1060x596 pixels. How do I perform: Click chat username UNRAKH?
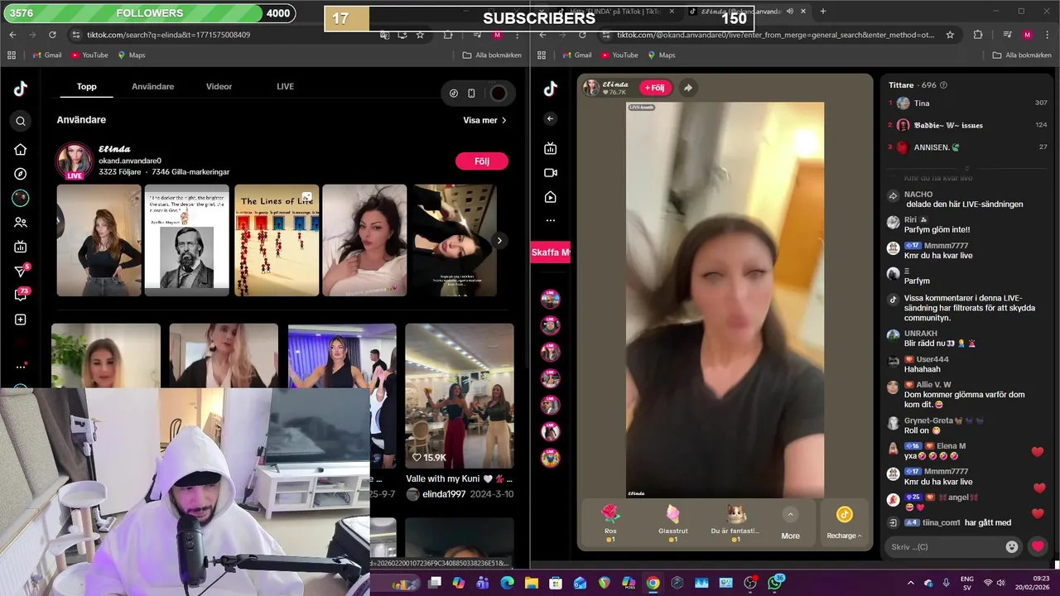click(920, 334)
